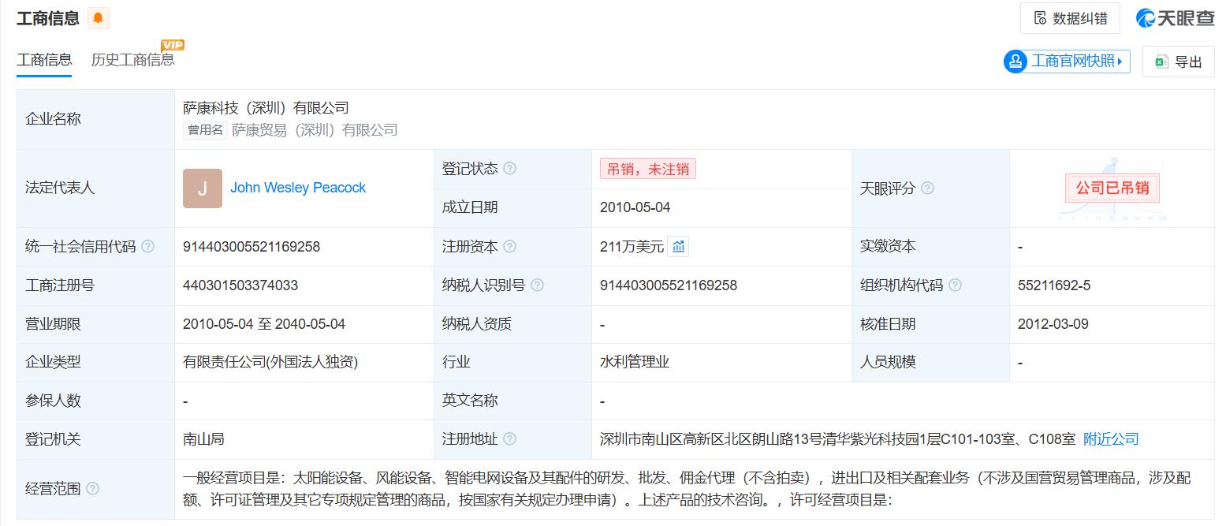Click the chart icon next to 211万美元
Image resolution: width=1226 pixels, height=526 pixels.
(x=678, y=246)
